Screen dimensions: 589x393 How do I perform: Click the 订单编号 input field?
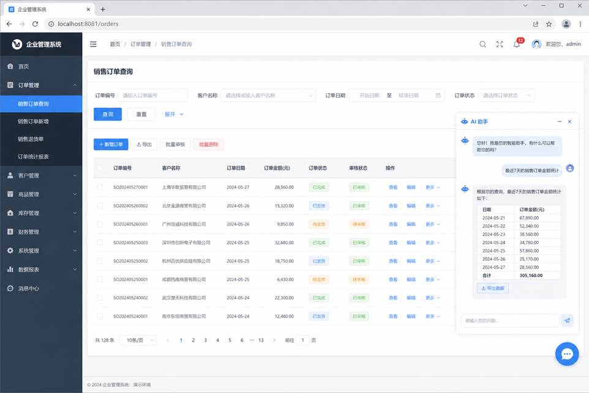[153, 96]
